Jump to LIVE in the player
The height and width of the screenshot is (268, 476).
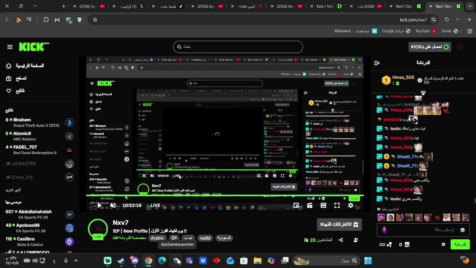click(x=155, y=205)
